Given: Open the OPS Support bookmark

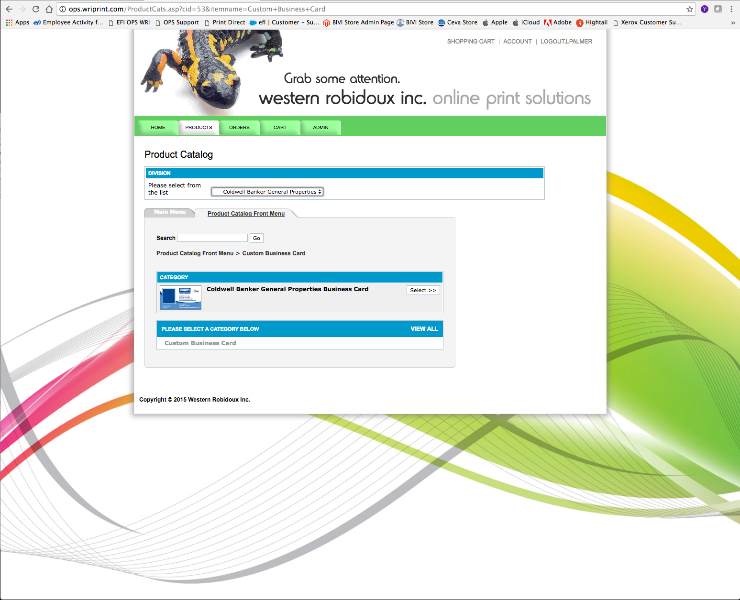Looking at the screenshot, I should click(x=177, y=22).
